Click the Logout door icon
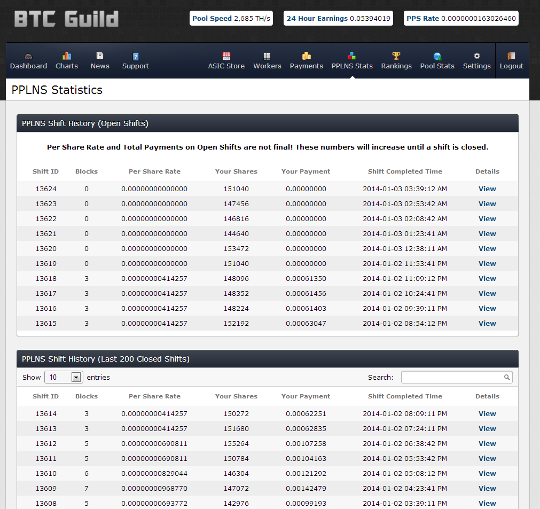This screenshot has height=509, width=540. (x=511, y=56)
